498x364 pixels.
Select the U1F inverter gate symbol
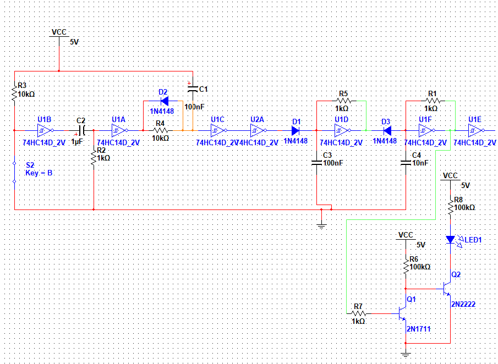(x=426, y=130)
